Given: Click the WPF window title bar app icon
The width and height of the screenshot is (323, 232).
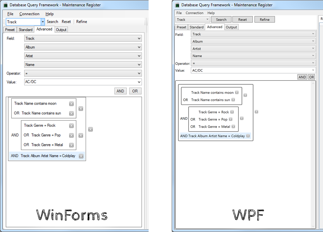Looking at the screenshot, I should coord(177,5).
